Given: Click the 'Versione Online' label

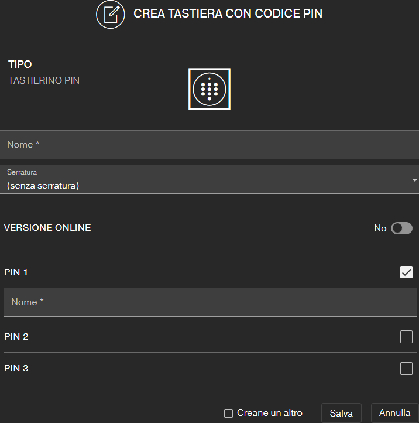Looking at the screenshot, I should (x=47, y=228).
